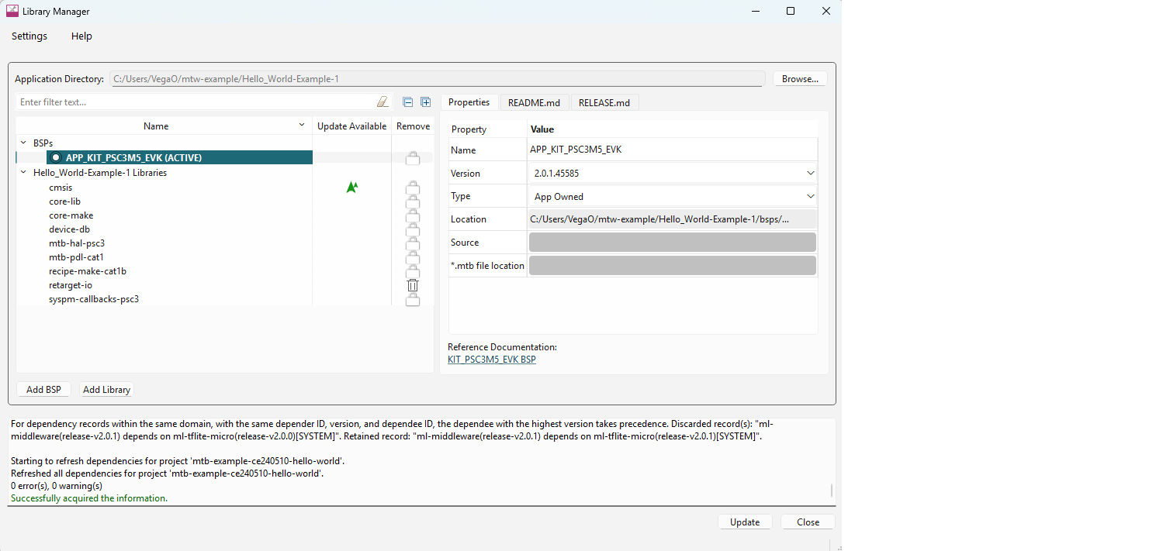This screenshot has height=551, width=1163.
Task: Remove retarget-io using its trash icon
Action: (x=413, y=285)
